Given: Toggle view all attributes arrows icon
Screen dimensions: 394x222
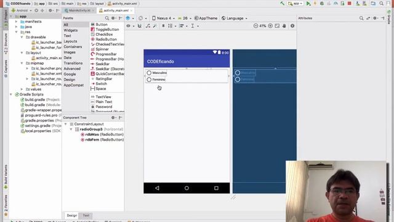Looking at the screenshot, I should click(x=368, y=18).
